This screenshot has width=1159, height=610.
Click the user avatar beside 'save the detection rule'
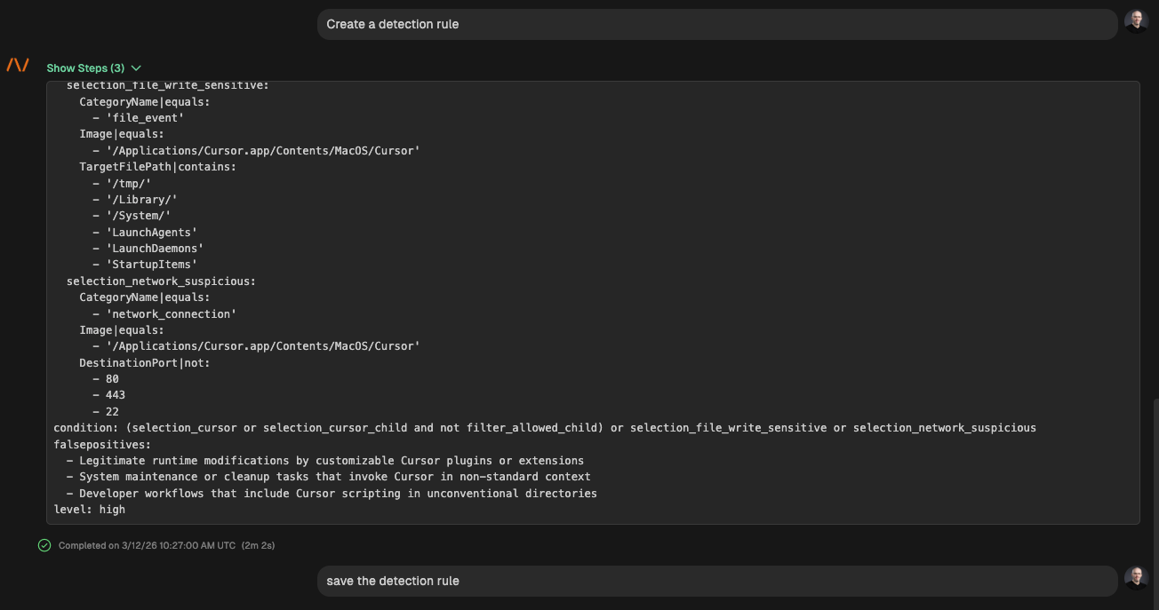[x=1136, y=578]
